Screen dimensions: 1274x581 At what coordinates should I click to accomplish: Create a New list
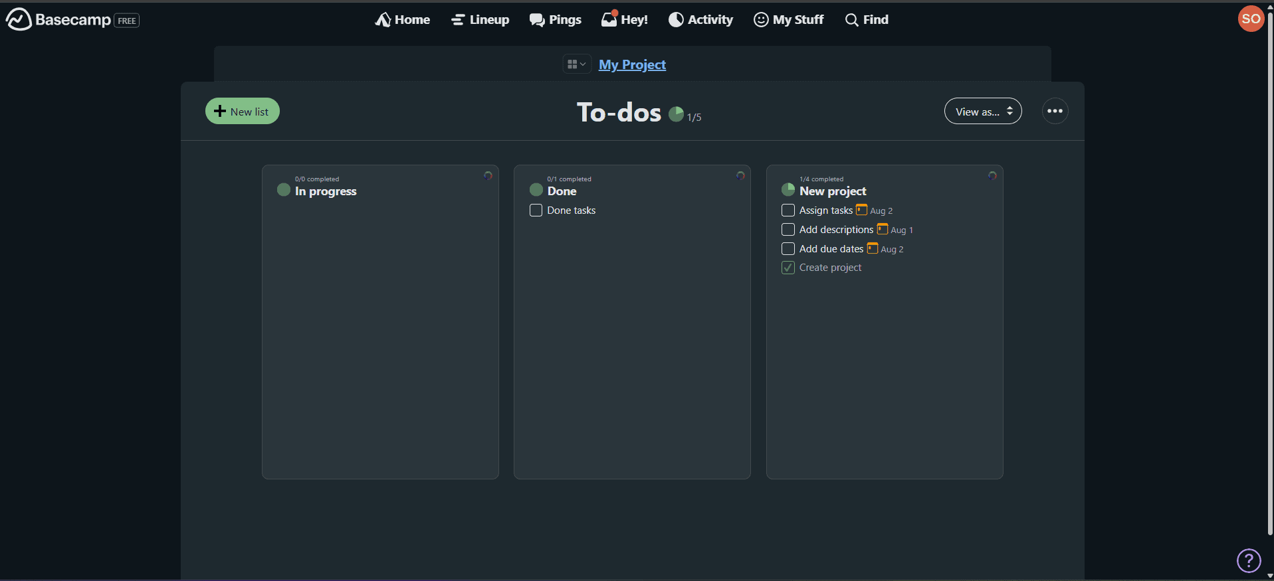(242, 112)
